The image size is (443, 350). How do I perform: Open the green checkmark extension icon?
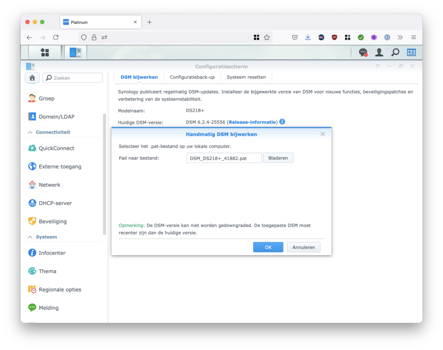[x=361, y=37]
